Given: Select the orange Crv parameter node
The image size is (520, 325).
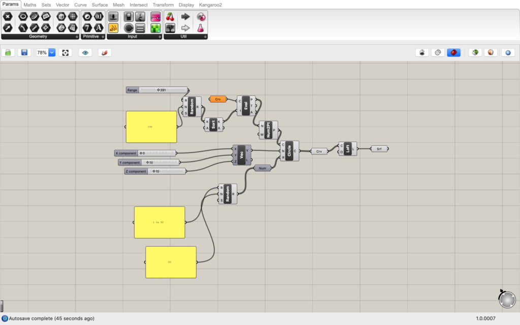Looking at the screenshot, I should 218,99.
